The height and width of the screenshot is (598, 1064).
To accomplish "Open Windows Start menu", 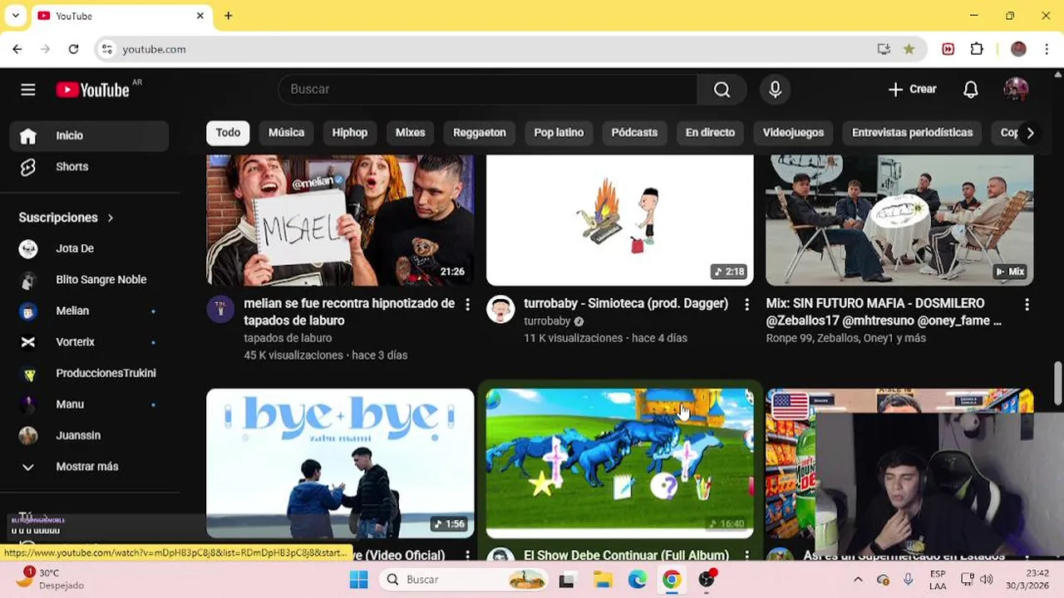I will (358, 580).
